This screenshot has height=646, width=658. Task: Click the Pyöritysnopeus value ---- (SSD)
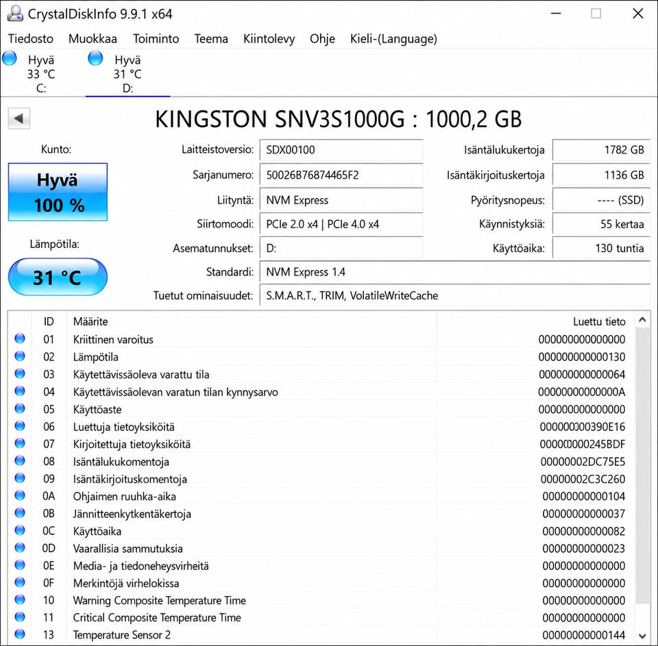(x=601, y=200)
